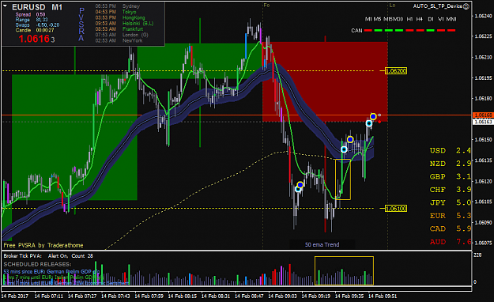Click the cyan-ringed marker just below the bid line
The height and width of the screenshot is (302, 494).
369,123
